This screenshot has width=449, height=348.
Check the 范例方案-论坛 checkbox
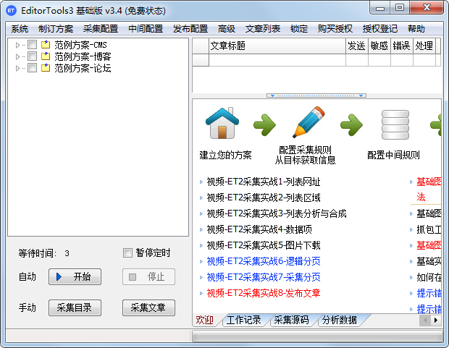(32, 68)
